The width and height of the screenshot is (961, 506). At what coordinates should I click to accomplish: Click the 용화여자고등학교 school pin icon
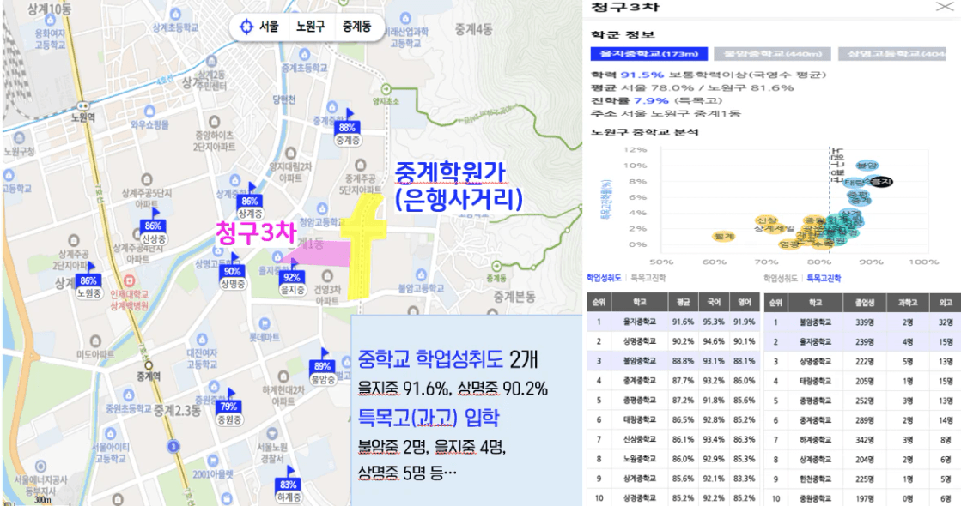coord(51,21)
